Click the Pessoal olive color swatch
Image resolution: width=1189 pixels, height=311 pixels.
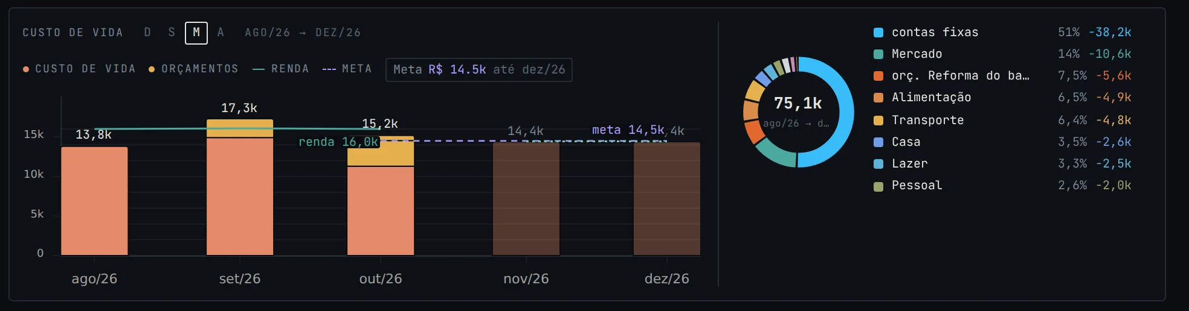(878, 186)
